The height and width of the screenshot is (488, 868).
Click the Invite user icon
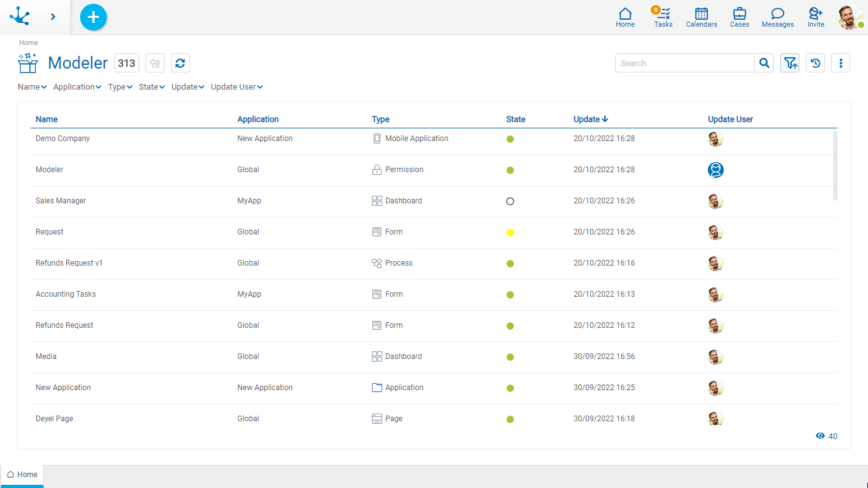click(816, 17)
